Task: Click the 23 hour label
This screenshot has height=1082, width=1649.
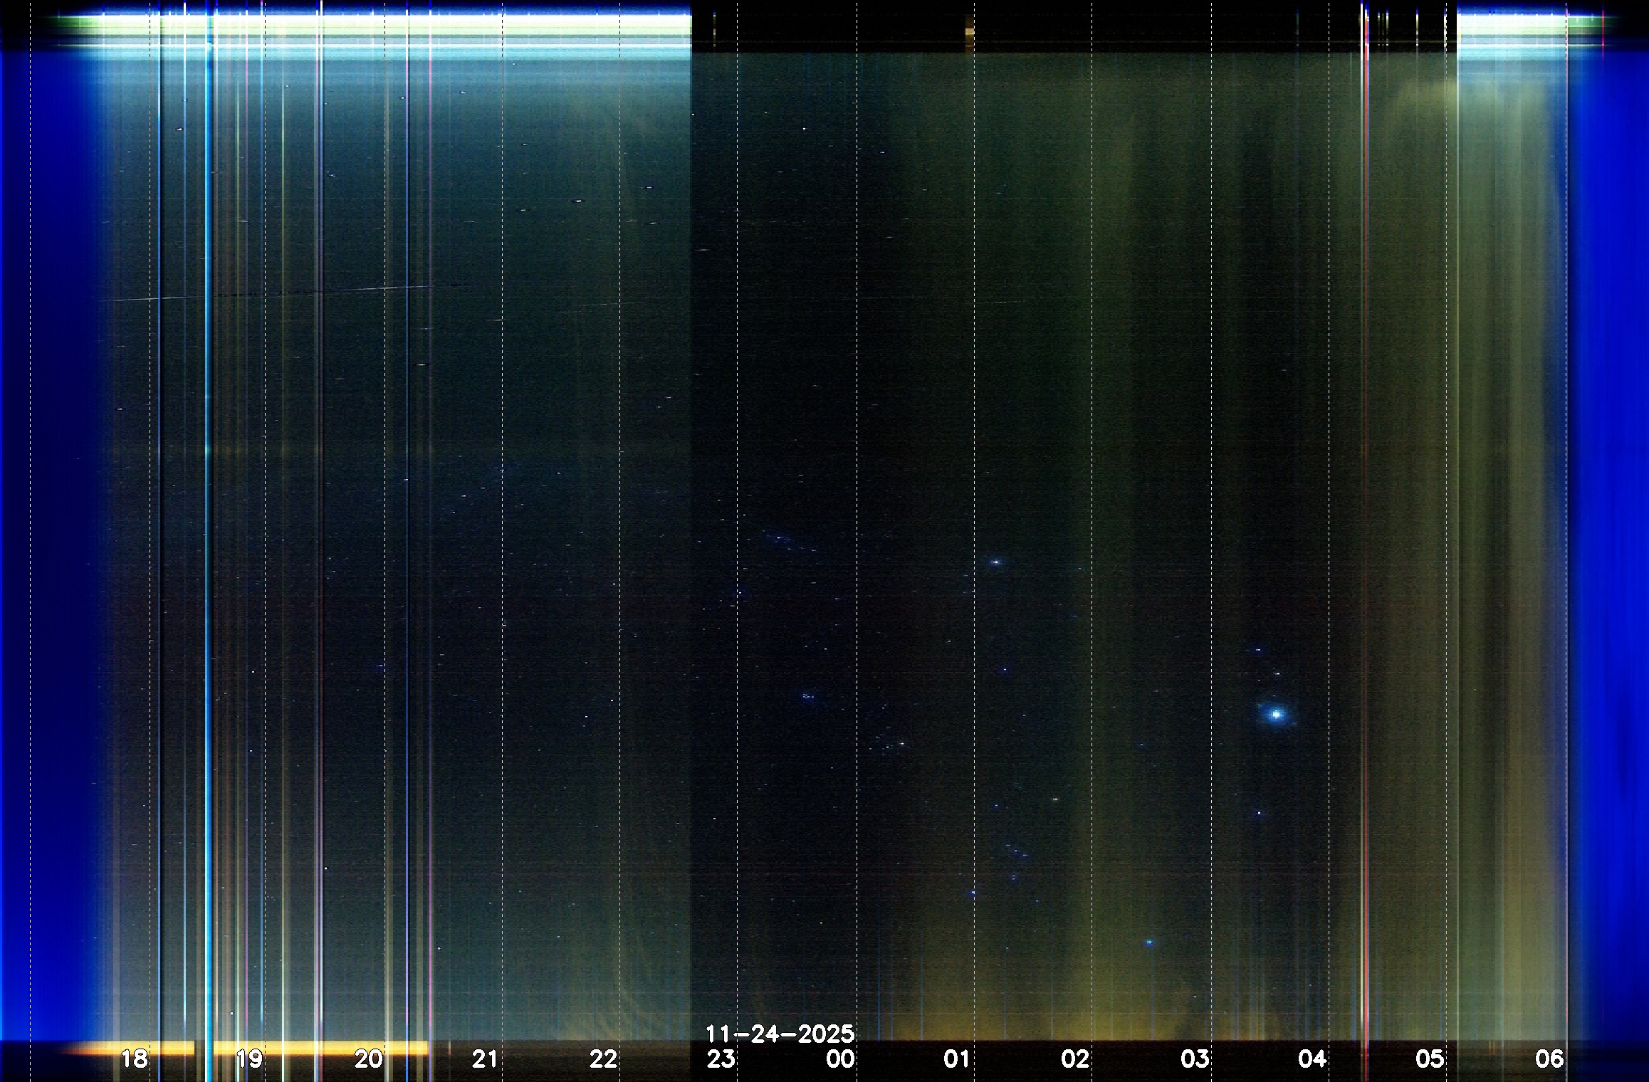Action: click(x=721, y=1059)
